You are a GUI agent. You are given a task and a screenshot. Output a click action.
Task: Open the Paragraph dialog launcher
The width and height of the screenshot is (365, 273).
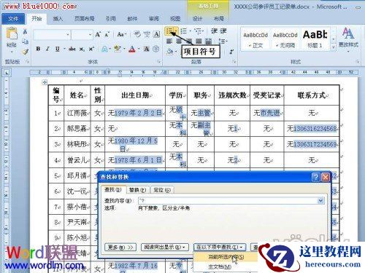coord(234,62)
